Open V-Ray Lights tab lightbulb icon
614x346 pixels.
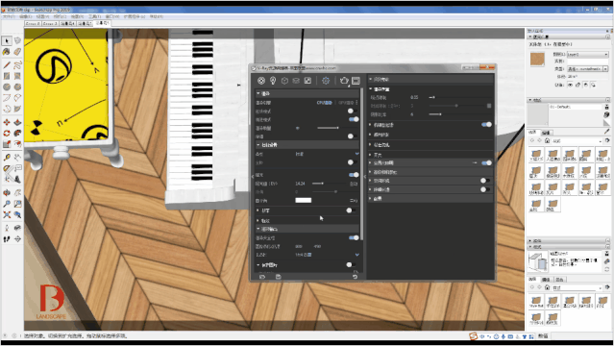(273, 81)
